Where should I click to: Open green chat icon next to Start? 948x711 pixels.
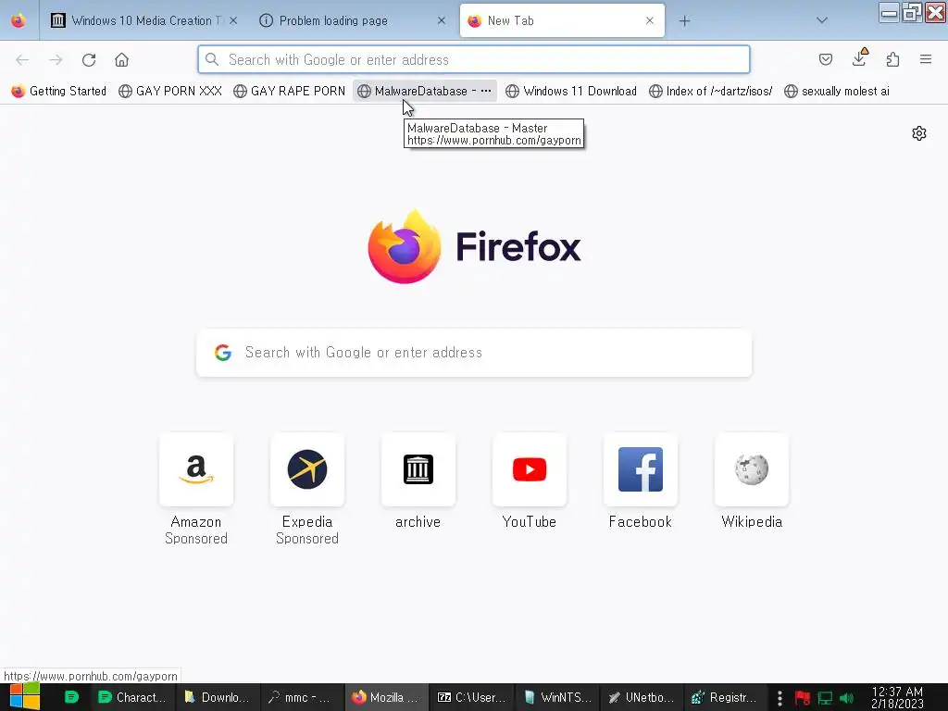[71, 697]
